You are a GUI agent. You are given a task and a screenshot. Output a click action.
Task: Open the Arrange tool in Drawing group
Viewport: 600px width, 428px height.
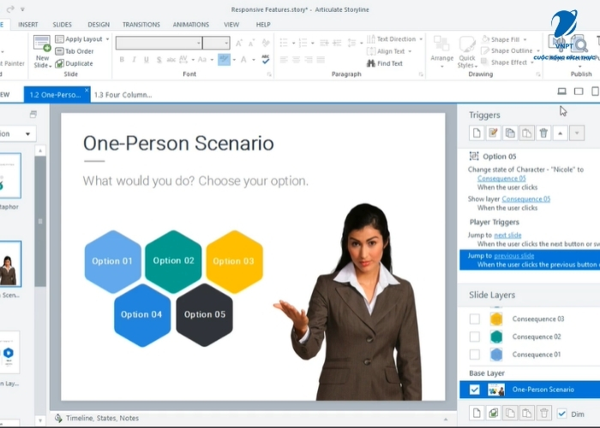441,51
